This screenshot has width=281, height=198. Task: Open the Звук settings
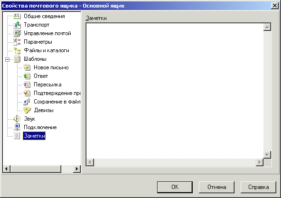29,119
